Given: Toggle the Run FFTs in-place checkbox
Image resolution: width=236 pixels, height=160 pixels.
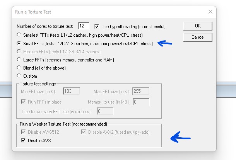Looking at the screenshot, I should click(23, 102).
